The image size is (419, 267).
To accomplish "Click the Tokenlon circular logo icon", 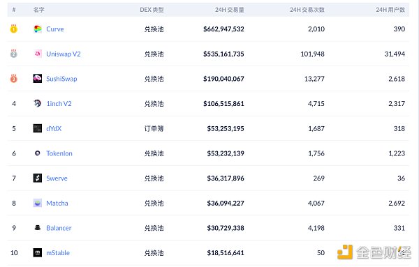I will [38, 153].
